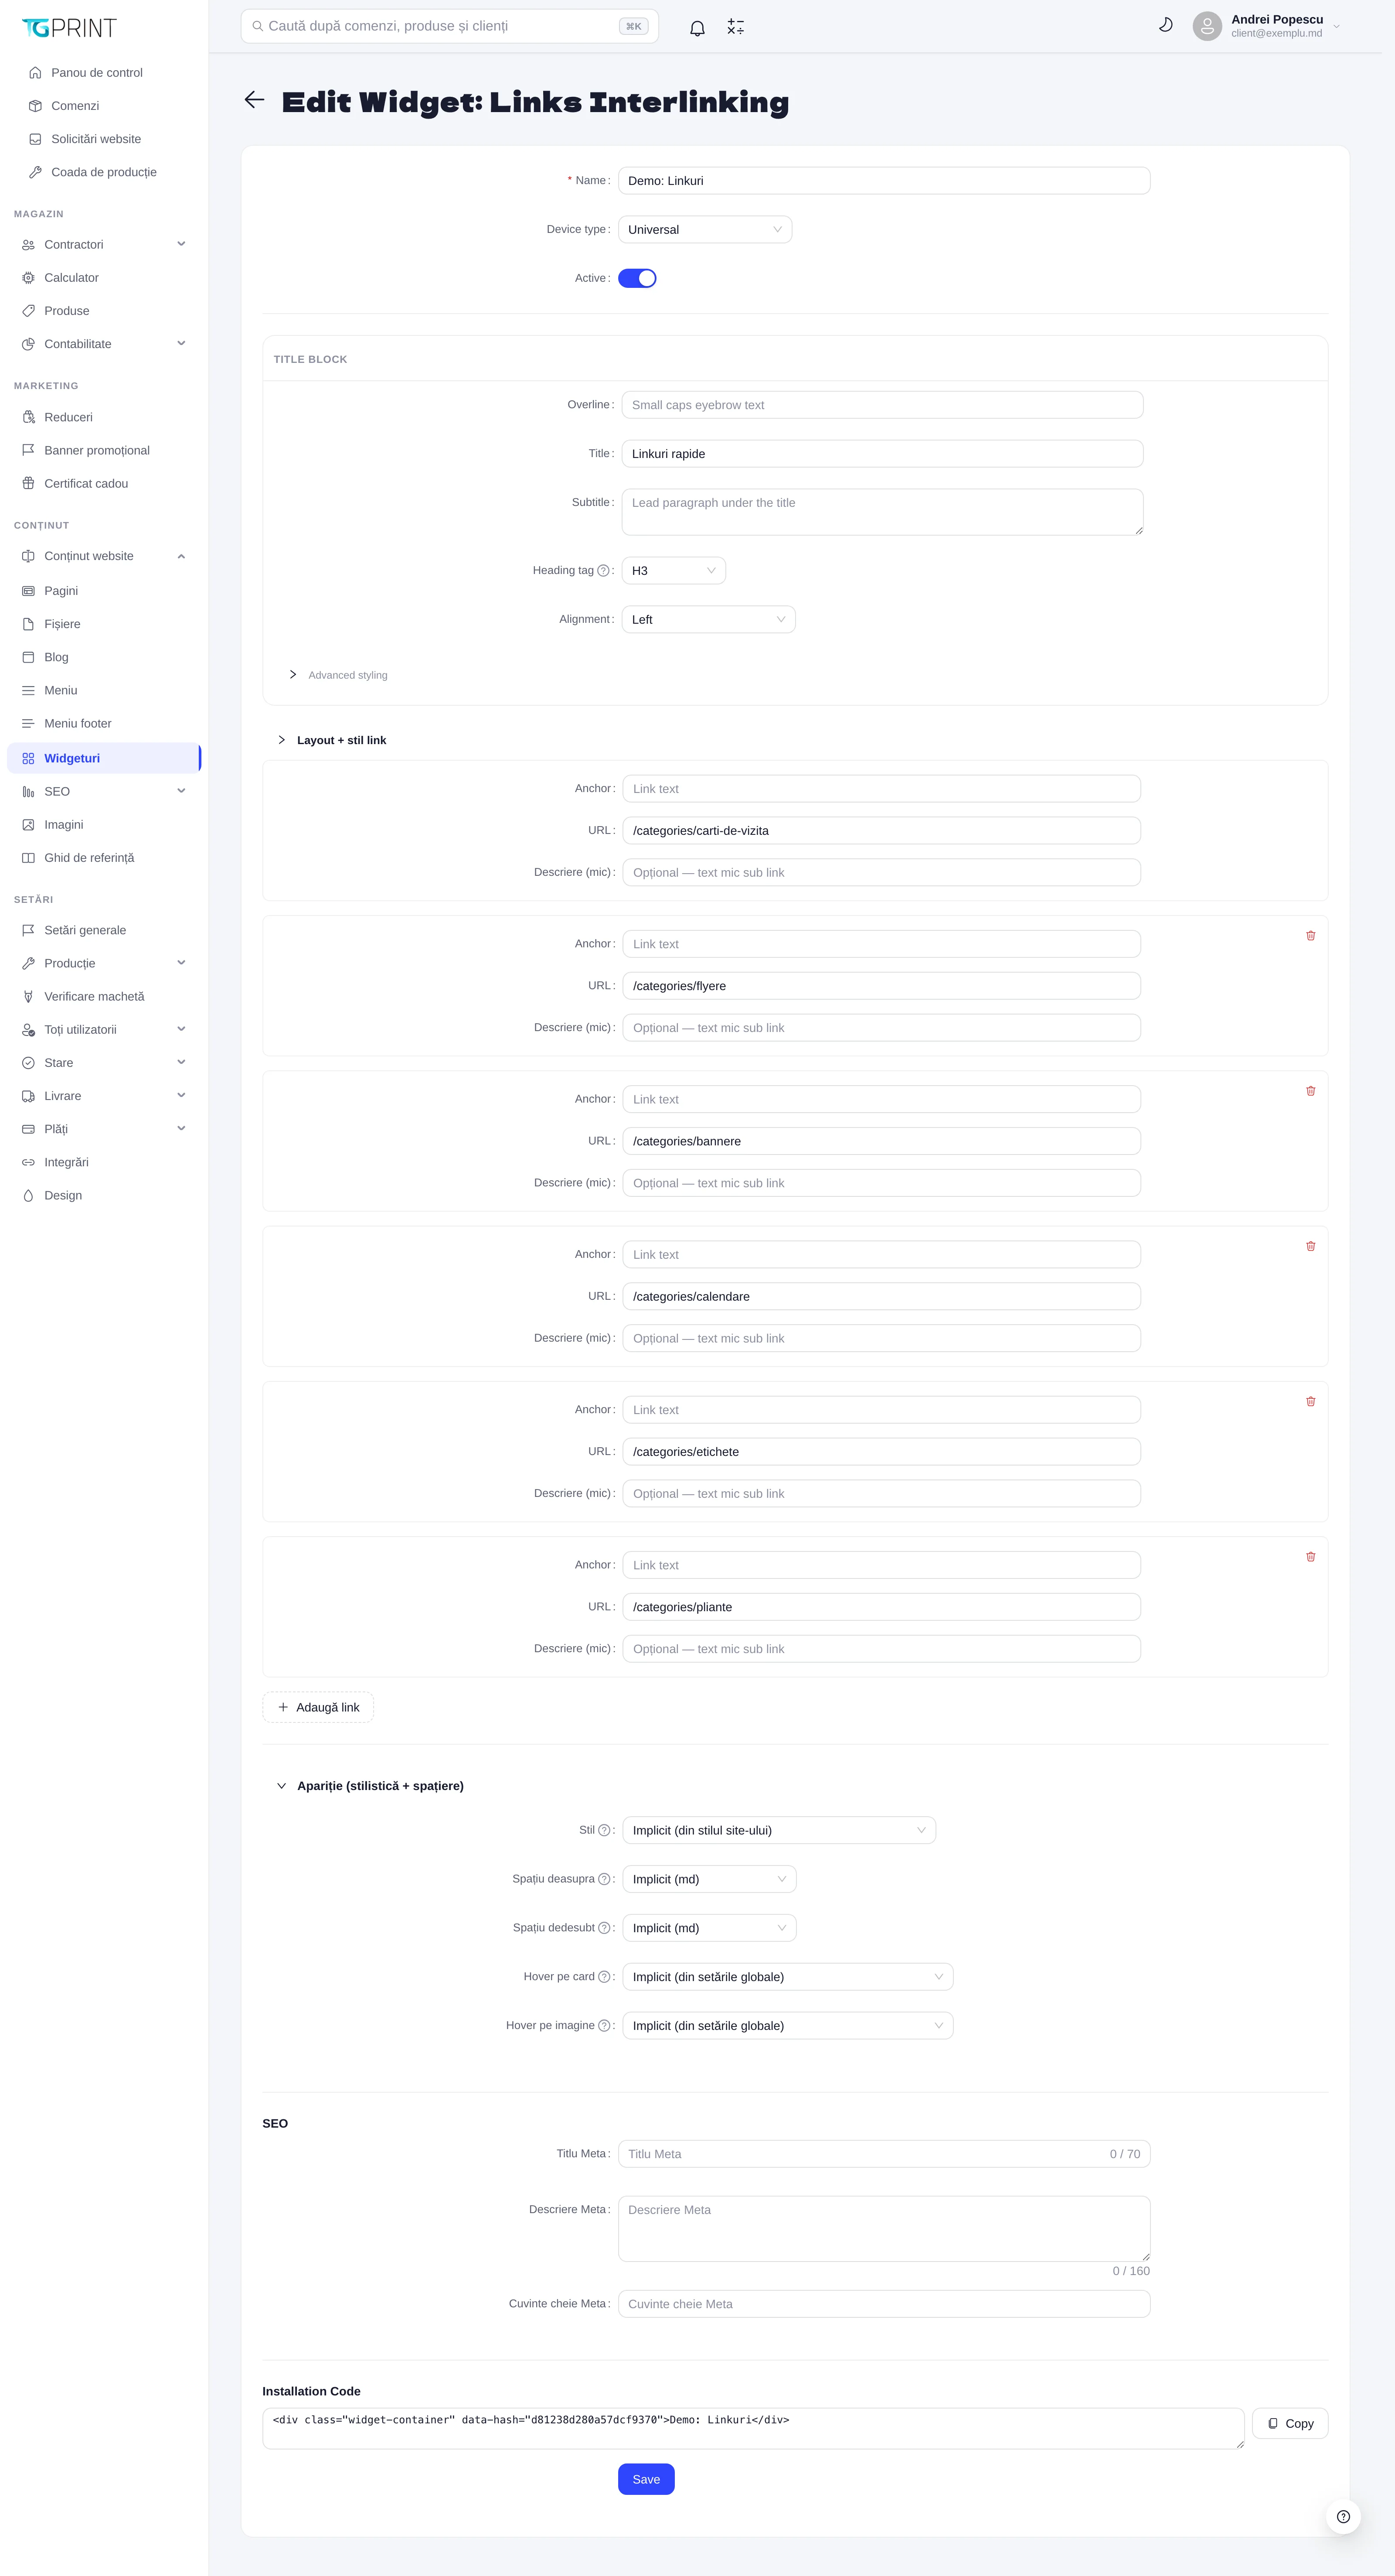The image size is (1395, 2576).
Task: Open the Stil dropdown
Action: 779,1830
